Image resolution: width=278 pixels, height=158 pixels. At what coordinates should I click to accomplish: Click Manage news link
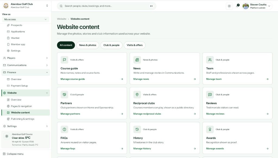point(141,79)
